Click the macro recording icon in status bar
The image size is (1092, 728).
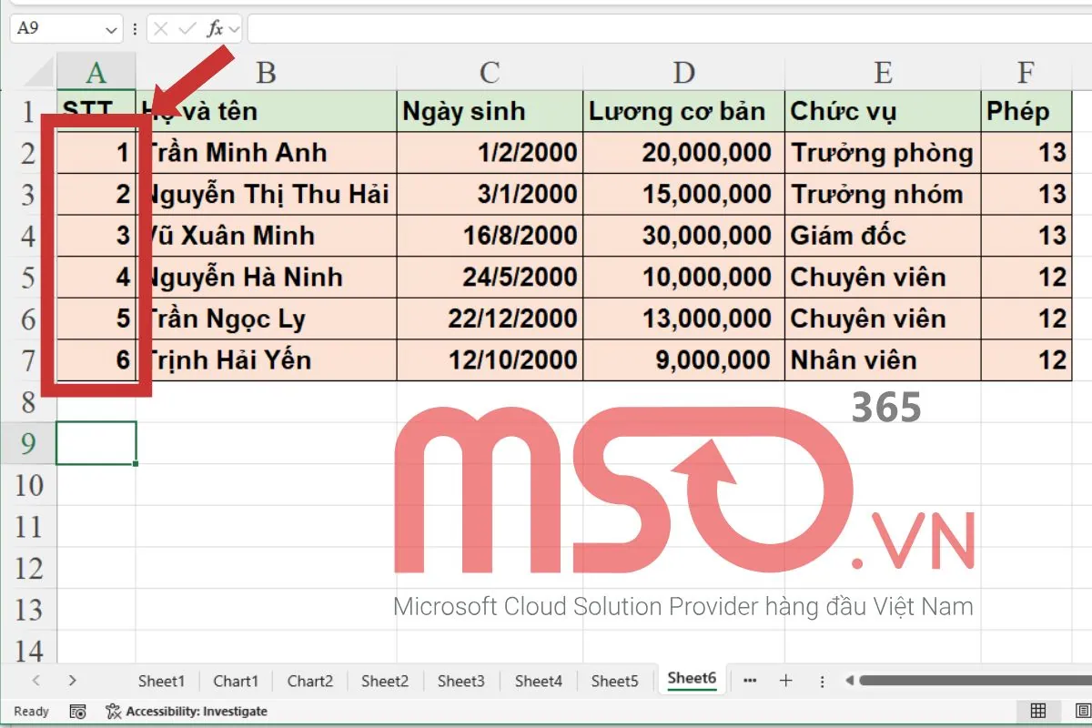click(x=78, y=711)
